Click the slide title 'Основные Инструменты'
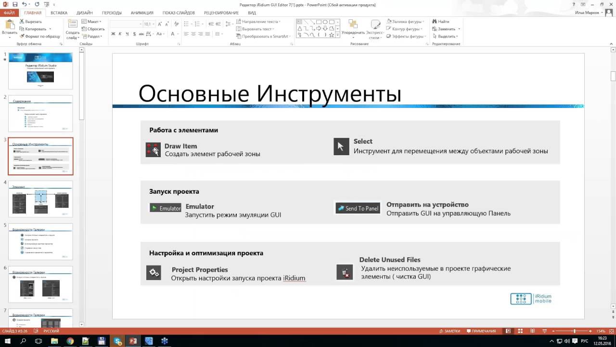 (x=270, y=93)
